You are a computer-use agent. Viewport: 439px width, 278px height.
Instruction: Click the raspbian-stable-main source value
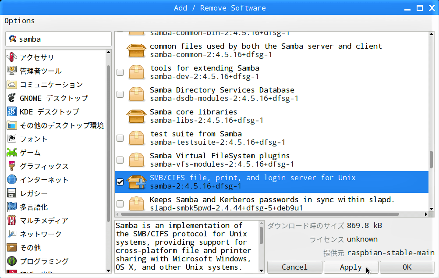tap(391, 253)
